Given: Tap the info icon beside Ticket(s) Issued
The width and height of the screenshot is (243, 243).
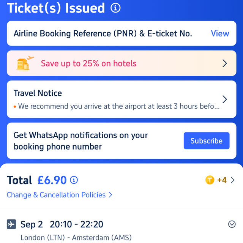Looking at the screenshot, I should (x=115, y=8).
